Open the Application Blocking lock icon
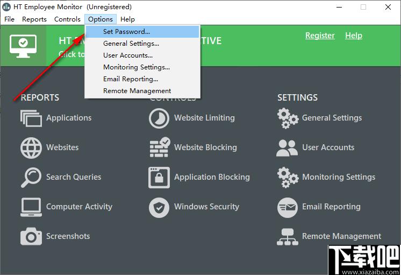The height and width of the screenshot is (275, 401). click(x=159, y=177)
